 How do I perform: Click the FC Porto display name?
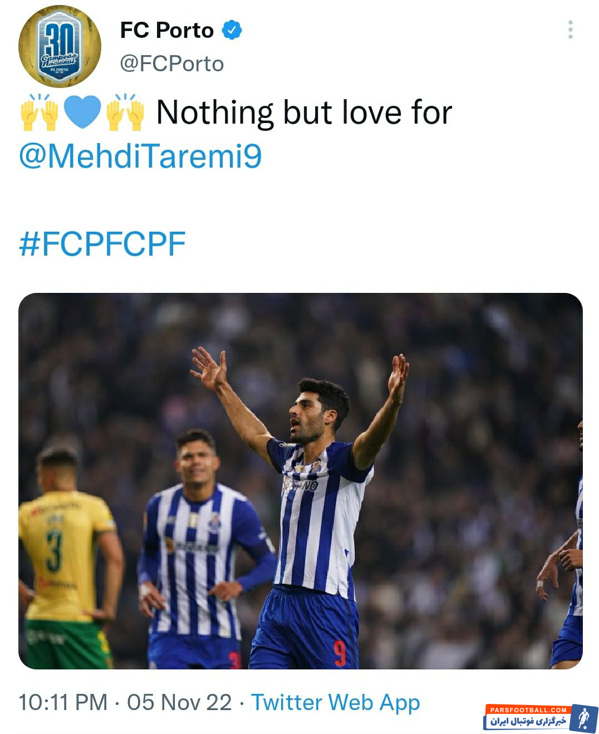(x=167, y=30)
